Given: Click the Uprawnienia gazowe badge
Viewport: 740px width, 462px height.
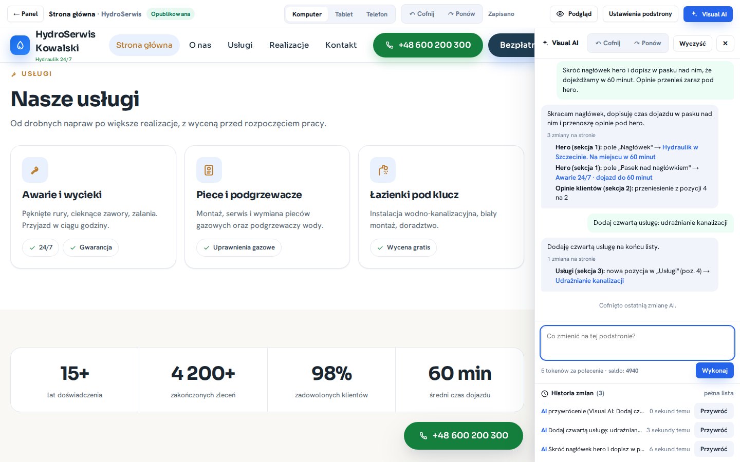Looking at the screenshot, I should [239, 247].
